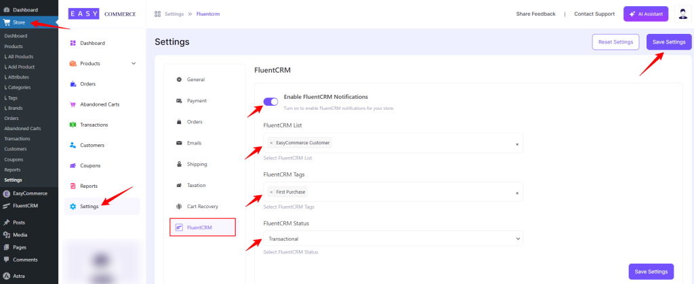The height and width of the screenshot is (284, 694).
Task: Remove First Purchase tag chip
Action: 271,192
